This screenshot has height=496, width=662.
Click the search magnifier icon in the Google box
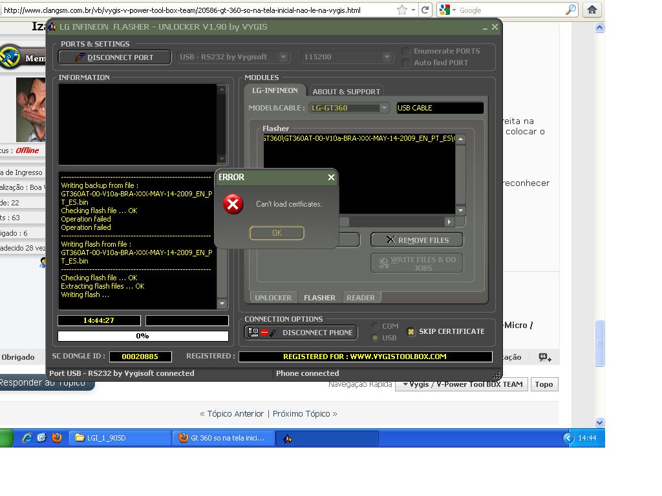click(x=570, y=10)
